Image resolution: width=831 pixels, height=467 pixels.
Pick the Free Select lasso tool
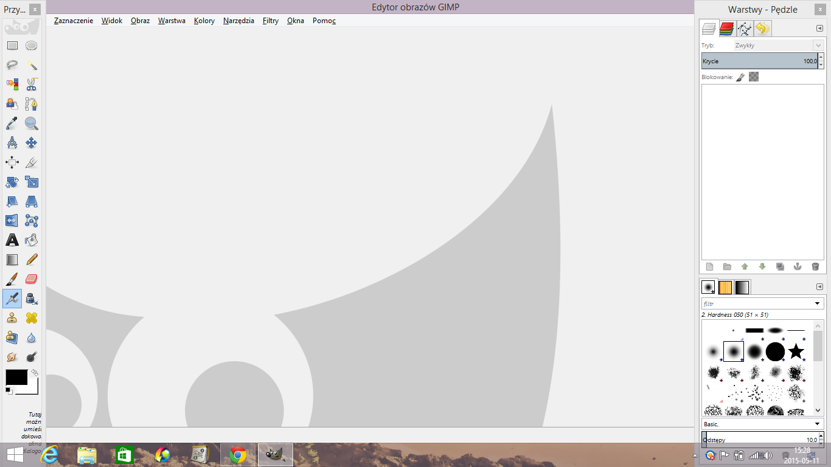(12, 65)
